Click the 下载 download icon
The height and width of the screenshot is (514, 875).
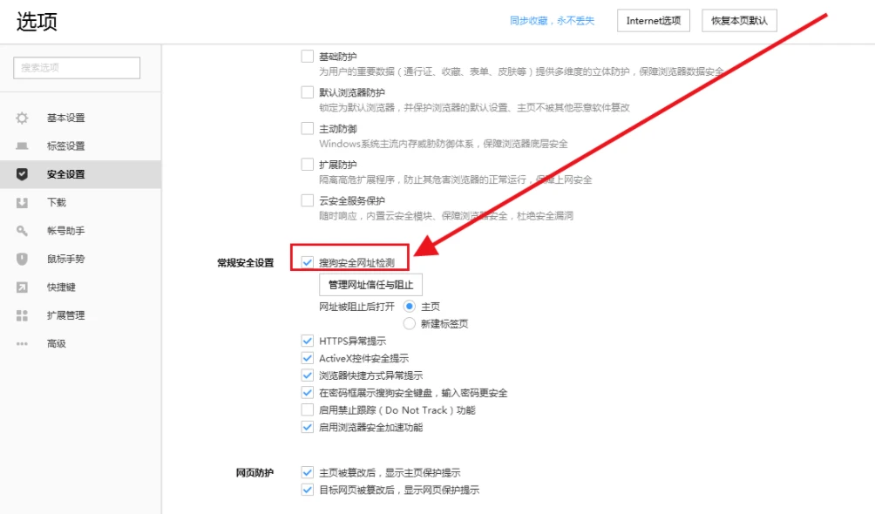pos(23,203)
